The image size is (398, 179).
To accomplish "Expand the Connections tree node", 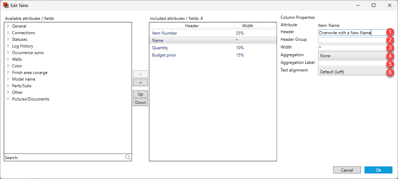I will click(x=8, y=33).
